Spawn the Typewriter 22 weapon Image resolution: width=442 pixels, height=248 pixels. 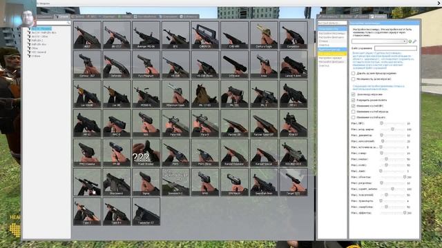[146, 211]
